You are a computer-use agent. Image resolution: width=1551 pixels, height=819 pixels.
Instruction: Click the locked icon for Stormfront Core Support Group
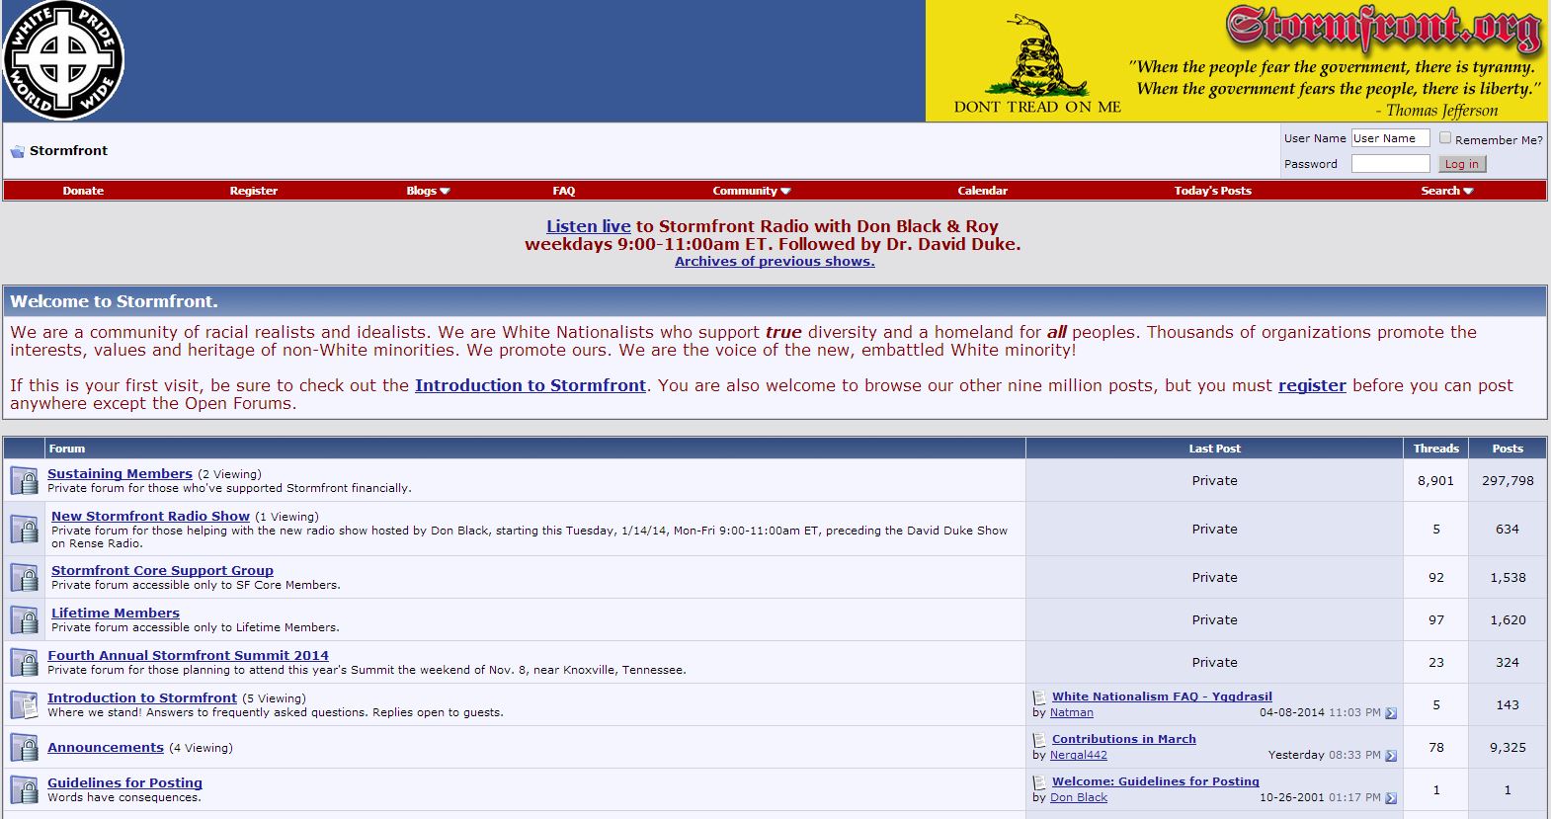tap(24, 577)
